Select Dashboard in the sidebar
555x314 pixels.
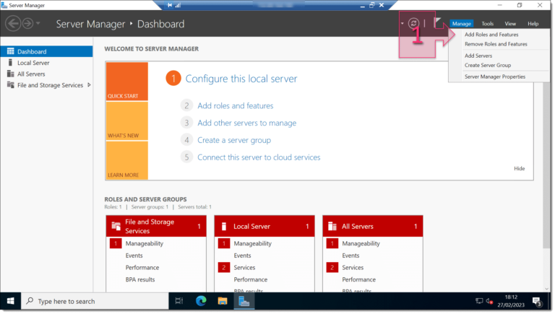click(x=46, y=52)
